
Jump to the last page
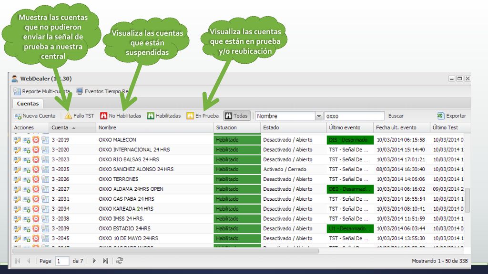tap(105, 261)
